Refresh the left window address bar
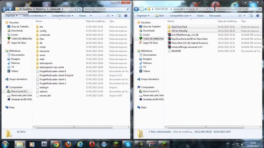Viewport: 264px width, 148px height. tap(80, 9)
